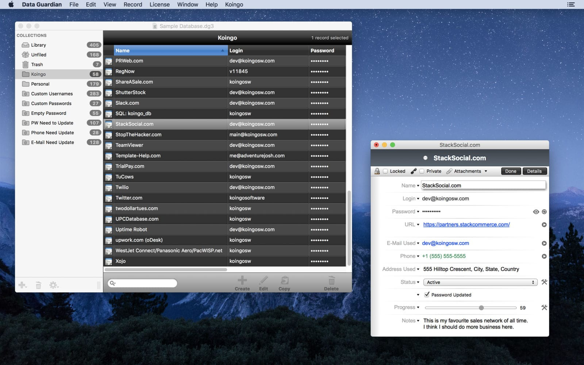Click the Create record plus icon
The width and height of the screenshot is (584, 365).
point(242,281)
